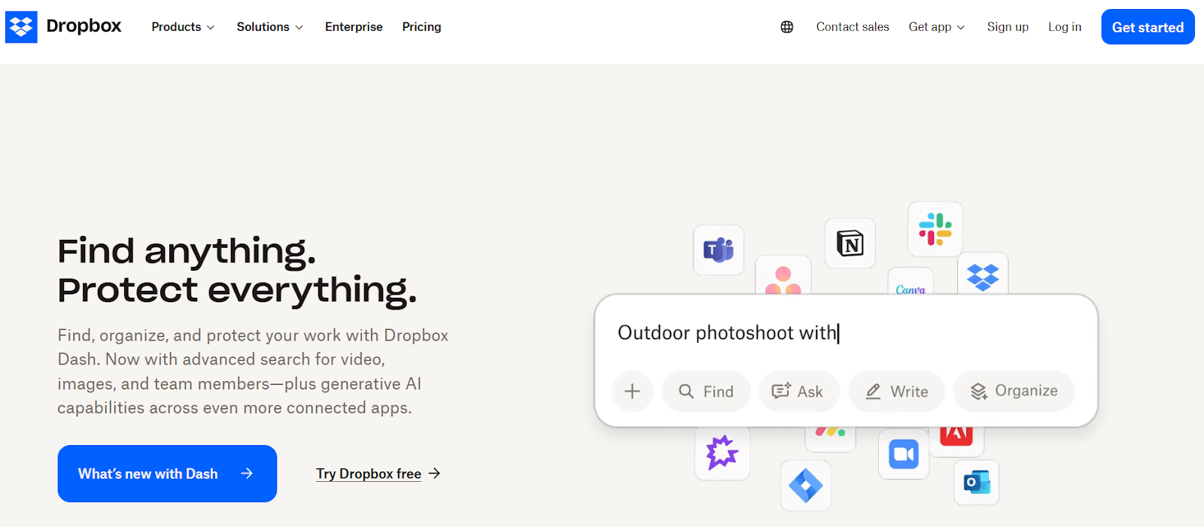
Task: Select the Write pencil option
Action: 896,391
